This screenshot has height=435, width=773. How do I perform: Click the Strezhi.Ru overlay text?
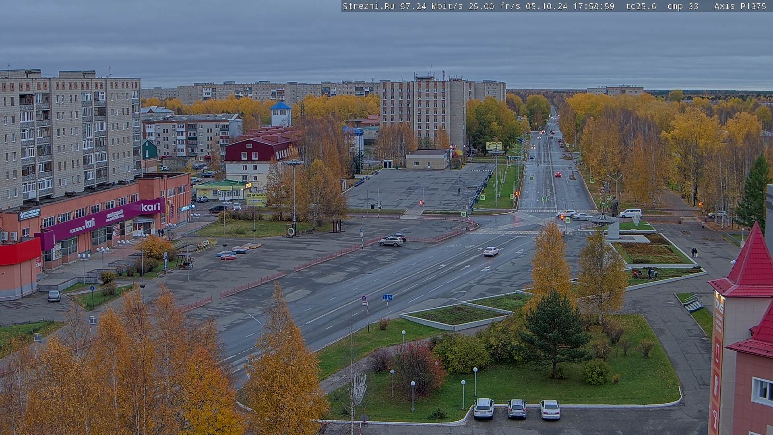coord(369,6)
